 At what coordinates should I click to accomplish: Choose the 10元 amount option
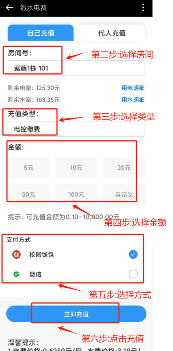[76, 167]
